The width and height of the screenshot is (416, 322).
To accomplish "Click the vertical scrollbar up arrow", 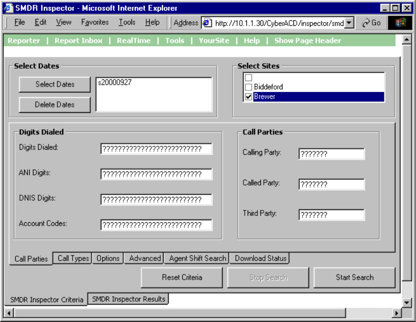I will point(407,40).
